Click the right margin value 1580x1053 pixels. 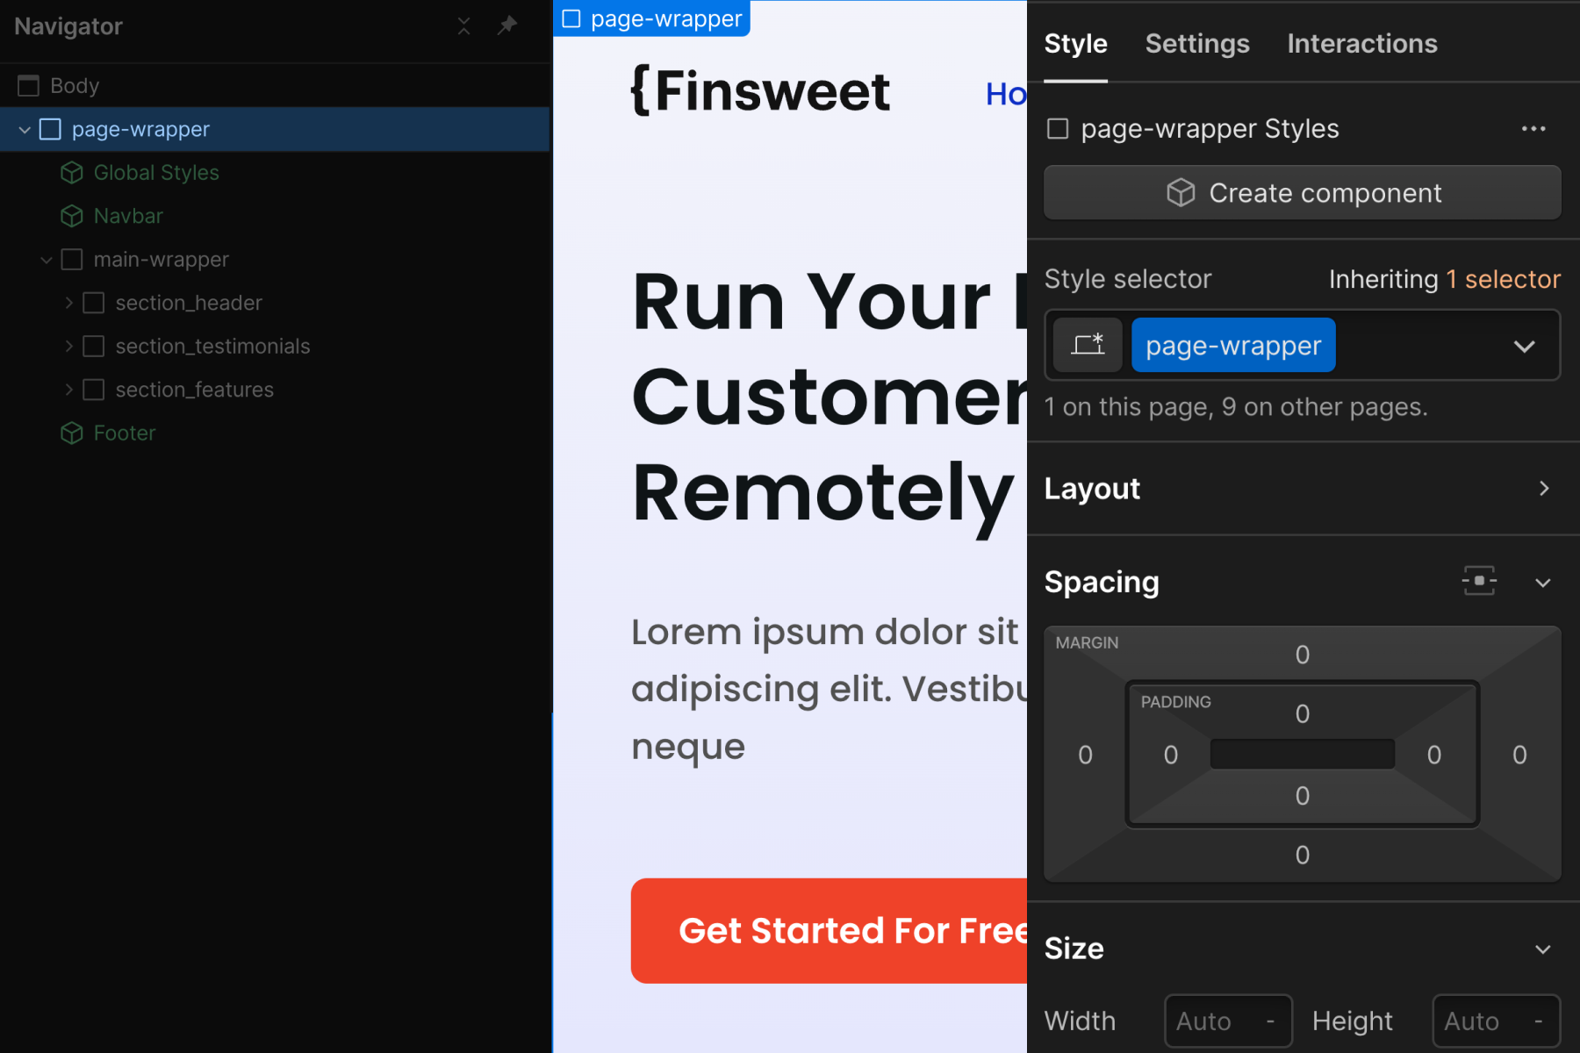[1519, 755]
